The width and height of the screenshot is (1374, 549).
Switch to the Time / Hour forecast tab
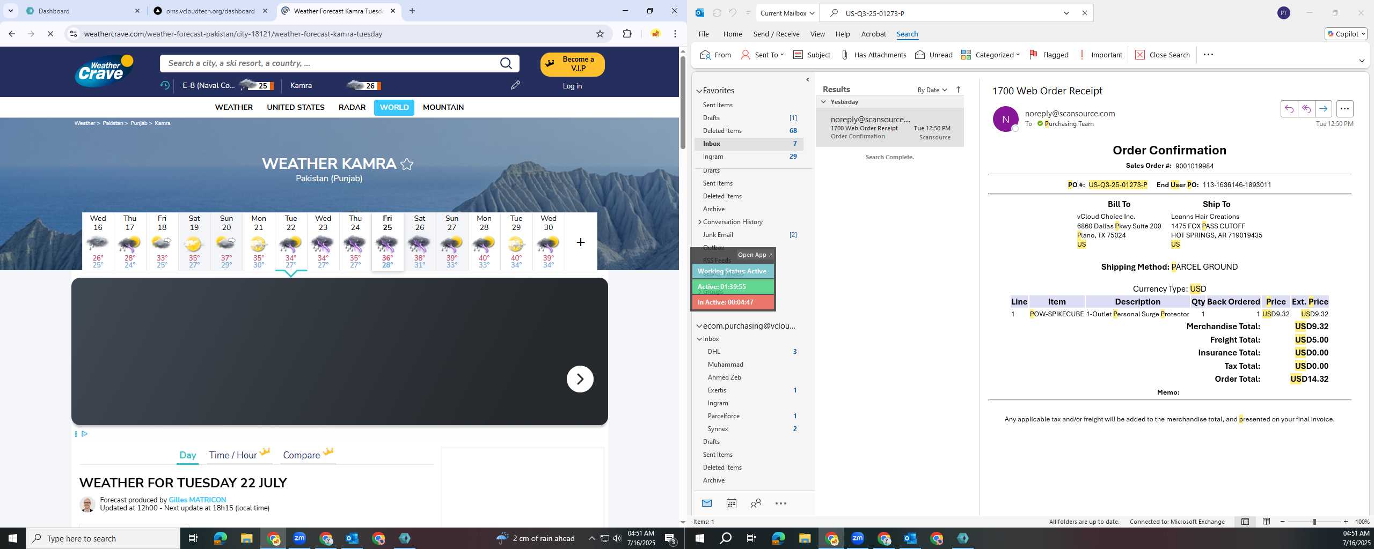(x=239, y=455)
